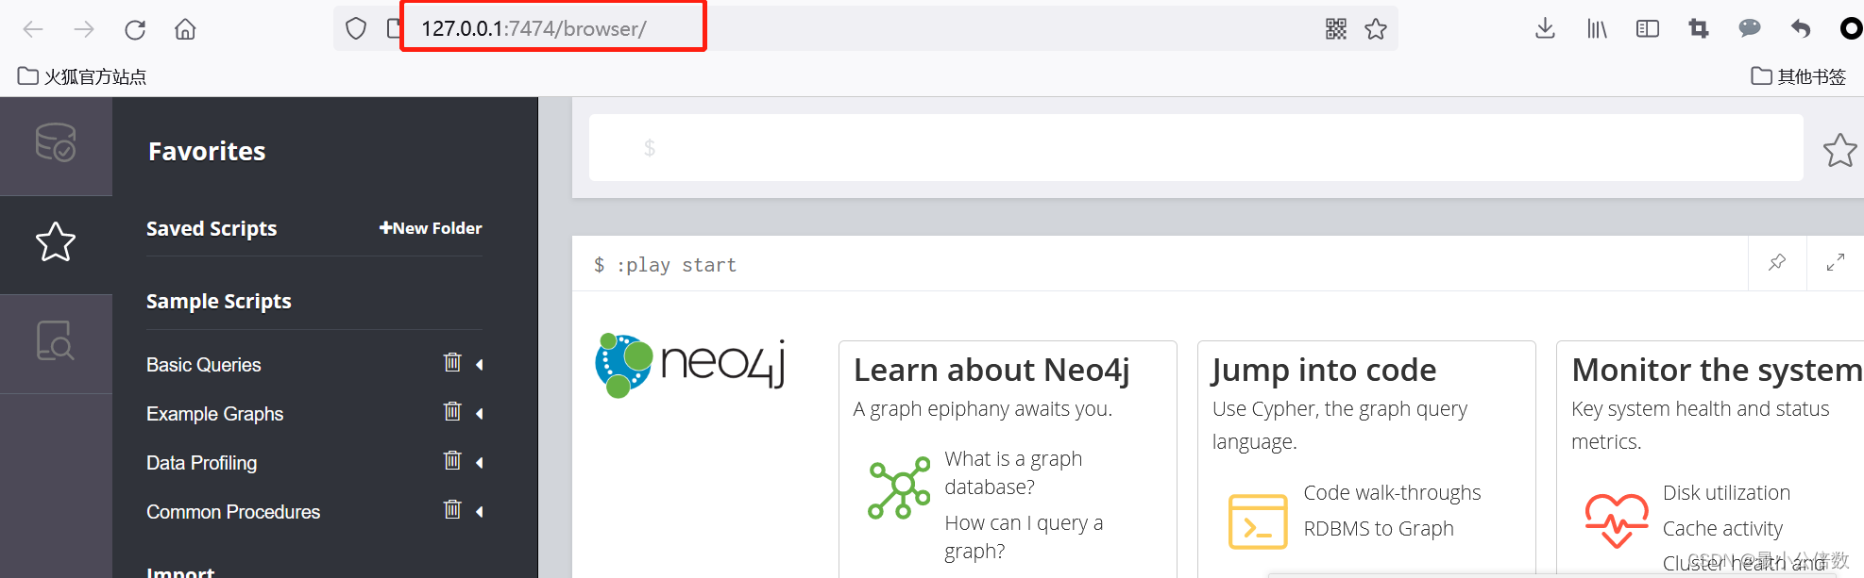Viewport: 1864px width, 578px height.
Task: Click the ':play start' command text
Action: pyautogui.click(x=676, y=265)
